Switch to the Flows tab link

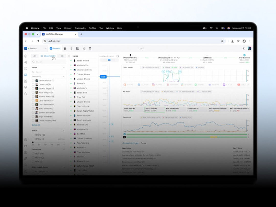point(143,143)
